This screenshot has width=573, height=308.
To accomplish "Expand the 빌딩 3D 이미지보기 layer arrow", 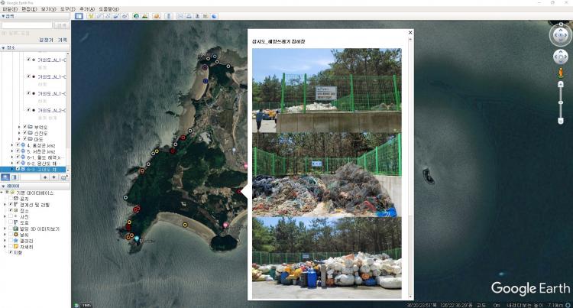I will tap(5, 229).
